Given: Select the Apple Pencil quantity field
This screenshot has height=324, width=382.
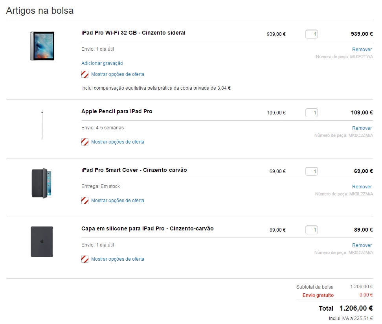Looking at the screenshot, I should [x=312, y=112].
